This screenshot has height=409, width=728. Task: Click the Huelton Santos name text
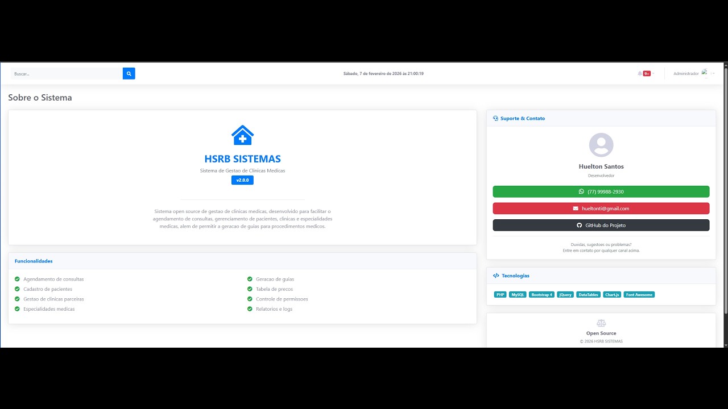click(601, 166)
